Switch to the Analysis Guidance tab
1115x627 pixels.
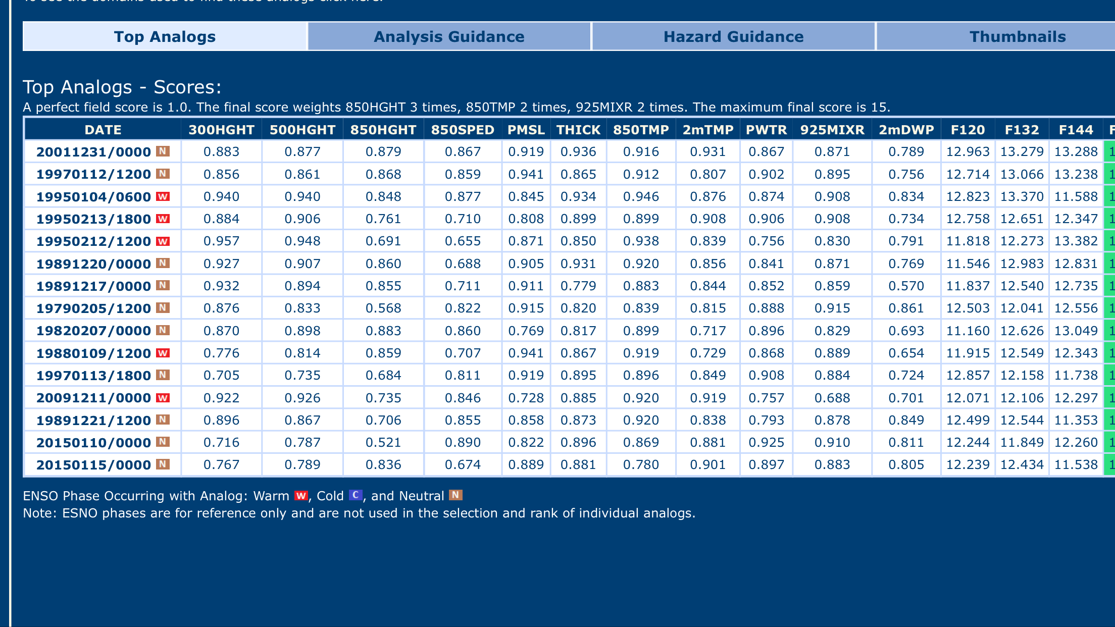(x=449, y=36)
